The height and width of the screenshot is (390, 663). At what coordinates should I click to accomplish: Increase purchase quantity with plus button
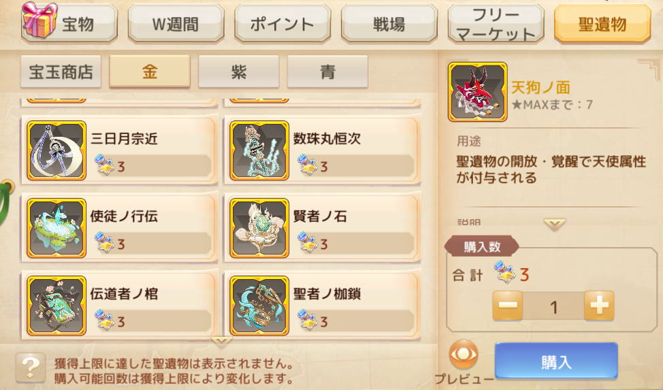(x=599, y=306)
